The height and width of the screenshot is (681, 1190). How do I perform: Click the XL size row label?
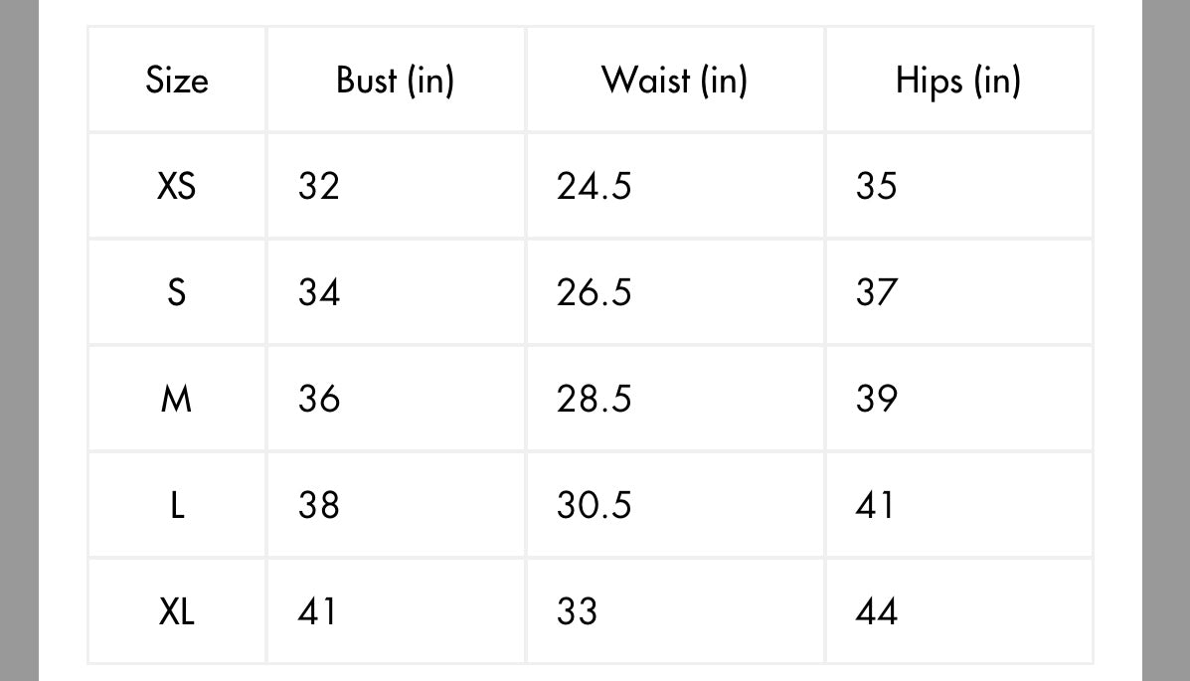tap(177, 611)
